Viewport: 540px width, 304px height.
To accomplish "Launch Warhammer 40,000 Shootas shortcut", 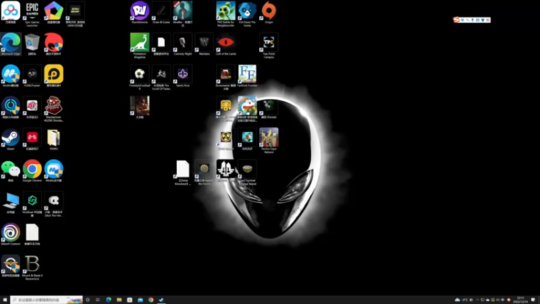I will pyautogui.click(x=53, y=109).
